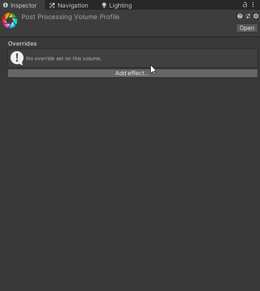
Task: Click the exclamation warning bubble icon
Action: pyautogui.click(x=17, y=58)
